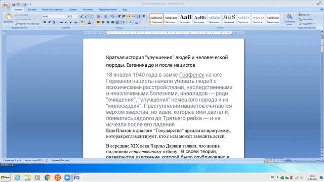This screenshot has height=182, width=324.
Task: Open Google Chrome from the taskbar
Action: click(x=48, y=177)
